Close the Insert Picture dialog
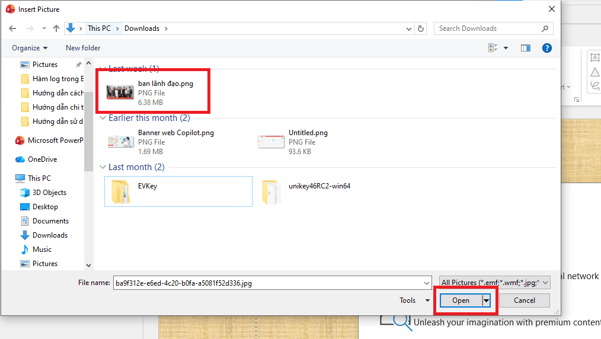Image resolution: width=601 pixels, height=339 pixels. pyautogui.click(x=552, y=9)
